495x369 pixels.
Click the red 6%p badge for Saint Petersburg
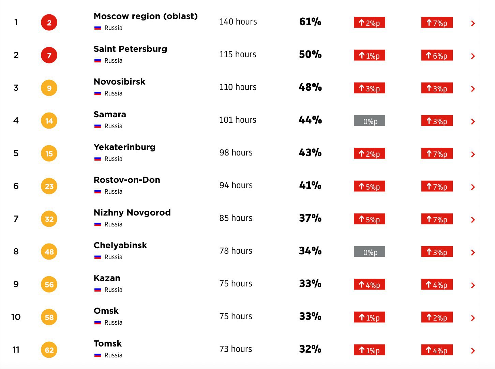click(x=437, y=55)
